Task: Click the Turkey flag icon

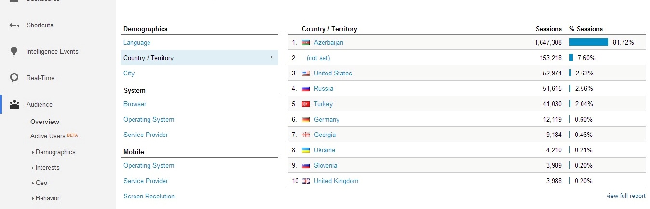Action: [306, 104]
